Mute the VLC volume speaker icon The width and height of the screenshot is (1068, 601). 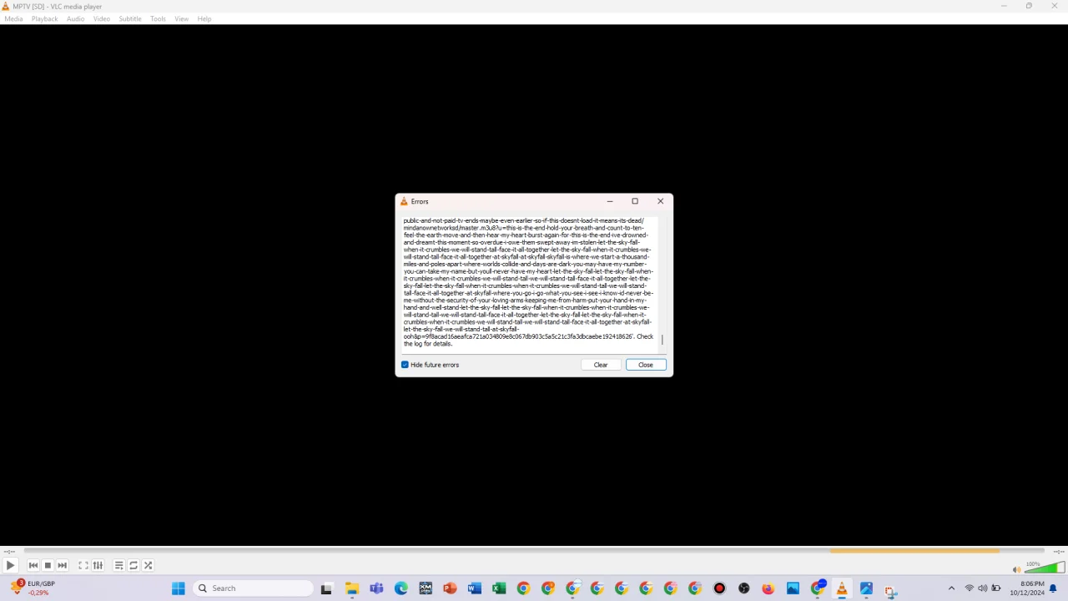[1016, 569]
